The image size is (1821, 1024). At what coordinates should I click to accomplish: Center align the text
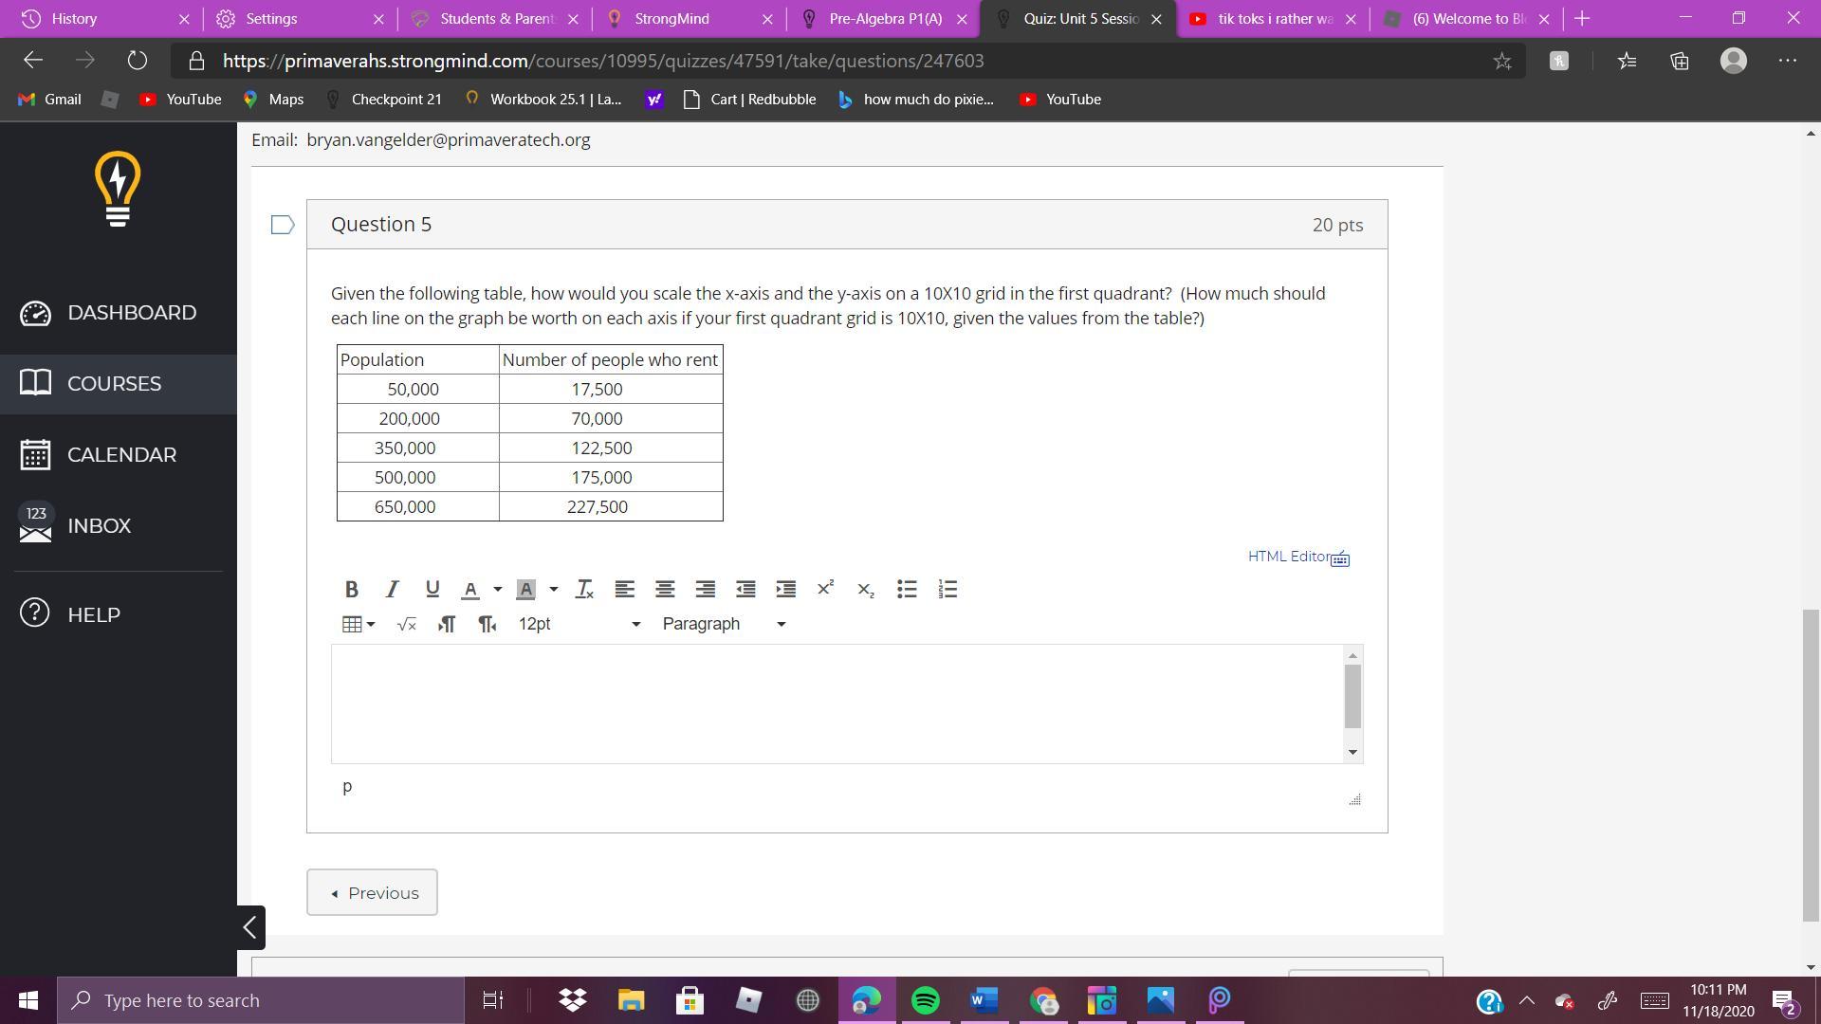[665, 589]
